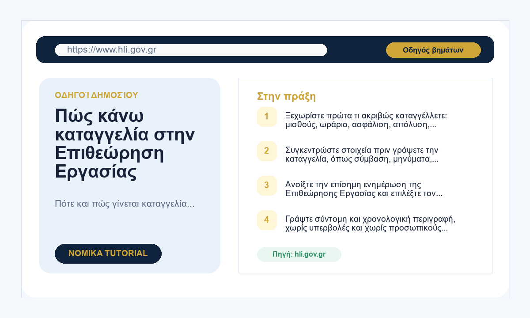Select step number 3 badge
This screenshot has height=318, width=530.
point(267,185)
